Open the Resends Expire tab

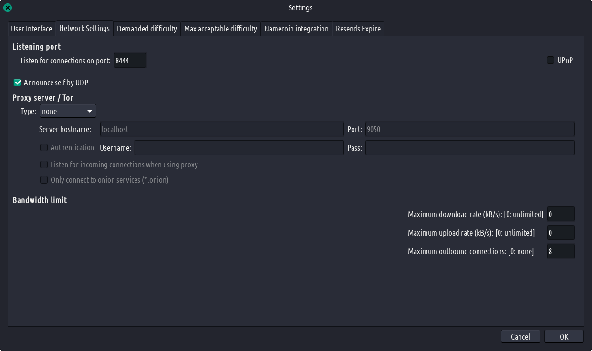[x=358, y=29]
